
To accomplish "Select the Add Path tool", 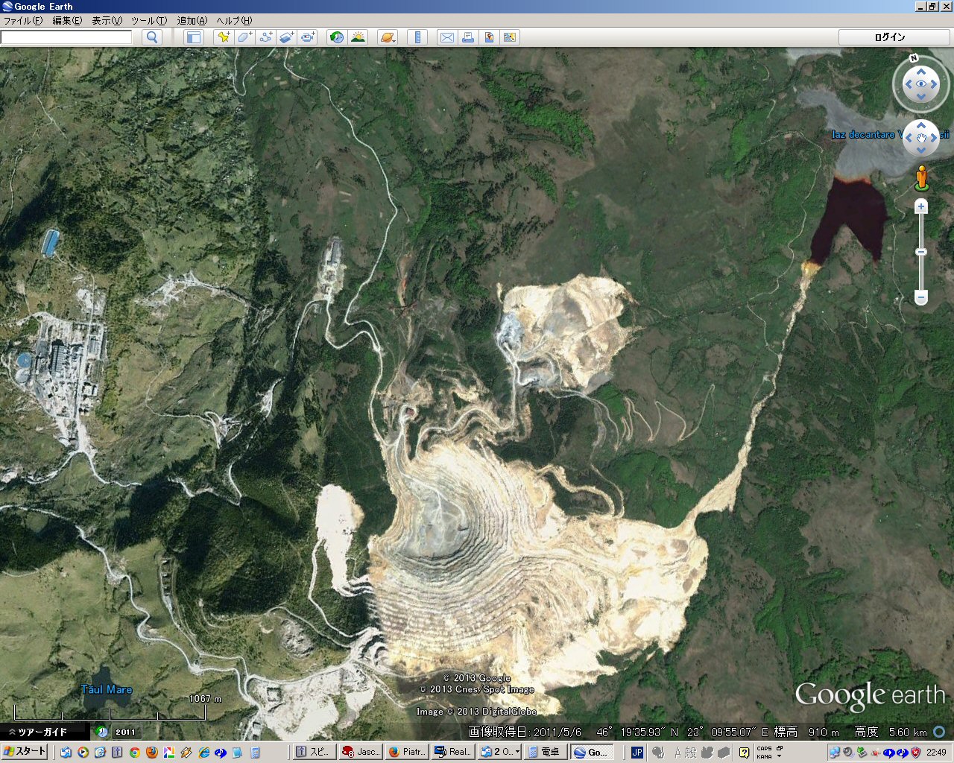I will point(265,37).
